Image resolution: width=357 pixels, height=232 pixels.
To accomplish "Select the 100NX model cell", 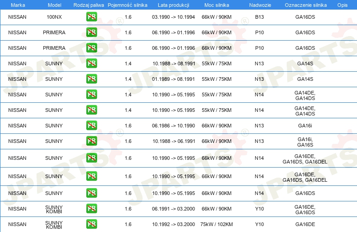I will click(x=54, y=17).
